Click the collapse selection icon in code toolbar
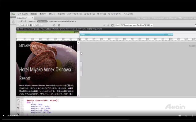Screen dimensions: 196x122 (x=18, y=108)
